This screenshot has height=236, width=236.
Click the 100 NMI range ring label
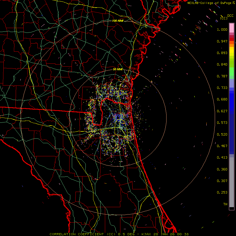(118, 21)
